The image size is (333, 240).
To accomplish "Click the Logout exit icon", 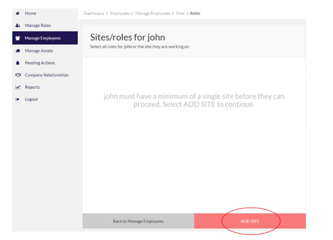I will 18,99.
